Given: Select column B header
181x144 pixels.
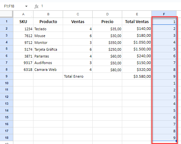Looking at the screenshot, I should 48,14.
